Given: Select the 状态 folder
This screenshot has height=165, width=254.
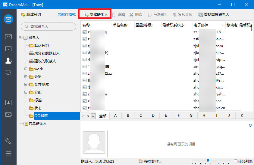Looking at the screenshot, I should (x=36, y=108).
